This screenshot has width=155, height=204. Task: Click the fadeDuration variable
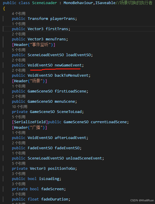click(x=55, y=199)
